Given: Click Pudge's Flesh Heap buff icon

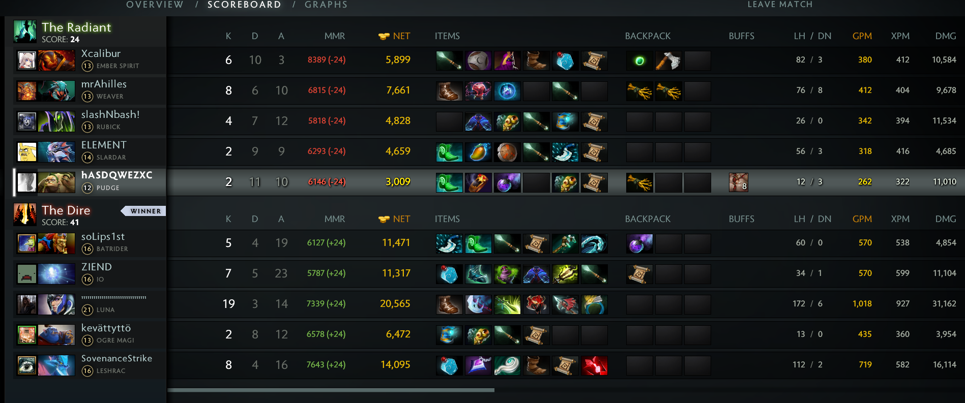Looking at the screenshot, I should [738, 182].
